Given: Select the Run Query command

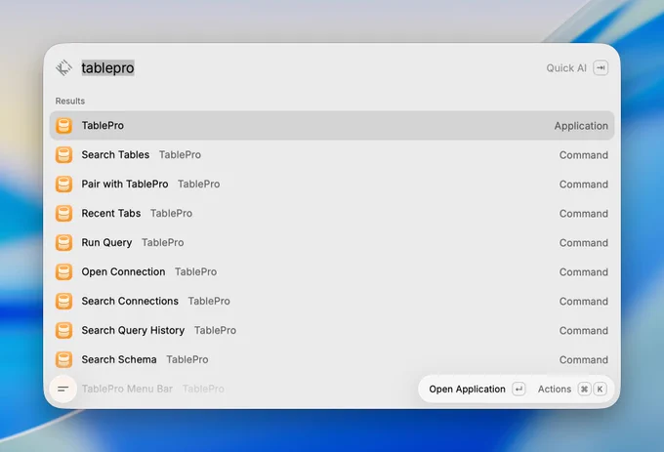Looking at the screenshot, I should [332, 242].
